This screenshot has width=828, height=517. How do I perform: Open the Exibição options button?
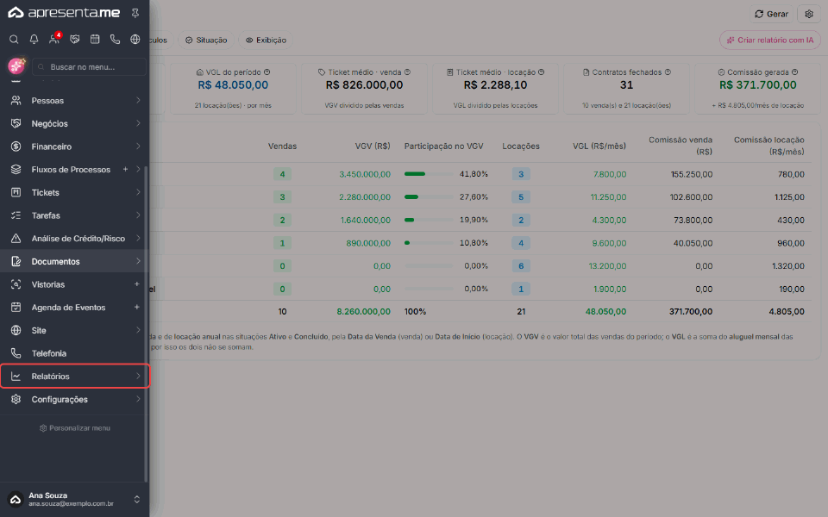[x=266, y=40]
